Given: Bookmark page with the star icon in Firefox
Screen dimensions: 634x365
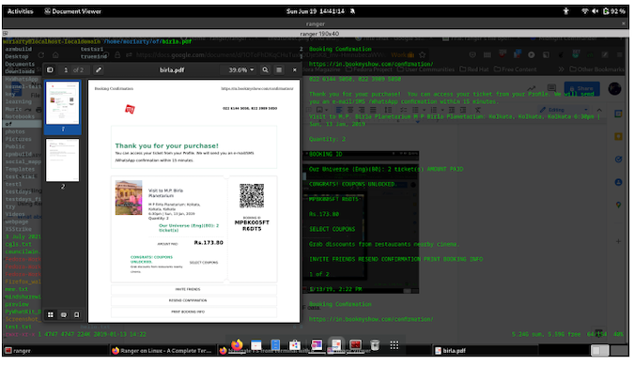Looking at the screenshot, I should 423,54.
